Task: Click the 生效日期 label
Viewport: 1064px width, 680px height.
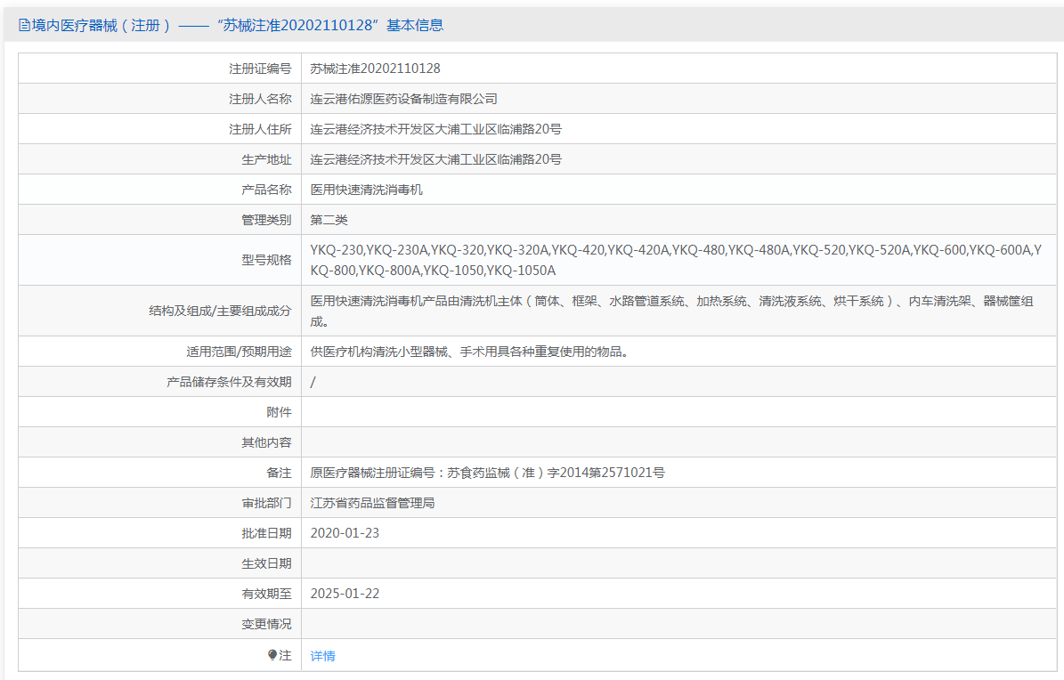Action: click(266, 563)
